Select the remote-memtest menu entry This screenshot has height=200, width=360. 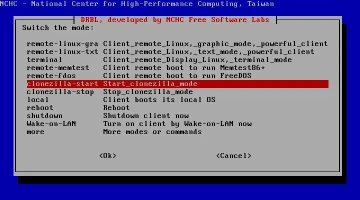(x=177, y=67)
